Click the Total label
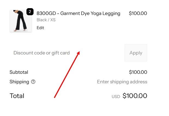Image resolution: width=169 pixels, height=116 pixels. pos(17,96)
